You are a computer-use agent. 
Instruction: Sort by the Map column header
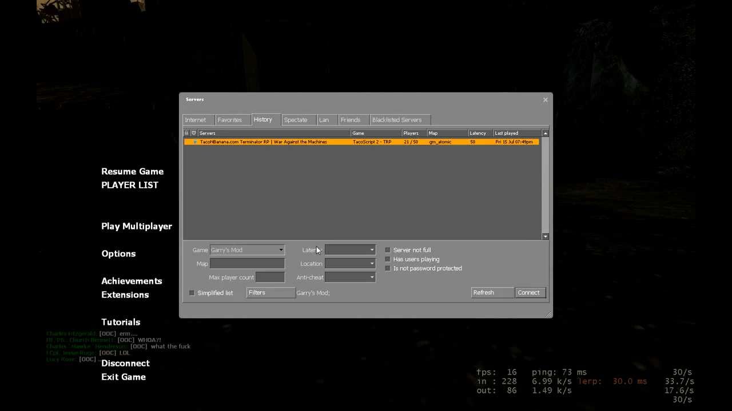pos(448,133)
